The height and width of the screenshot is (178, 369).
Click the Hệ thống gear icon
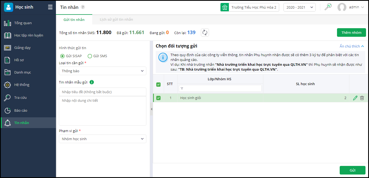[8, 85]
